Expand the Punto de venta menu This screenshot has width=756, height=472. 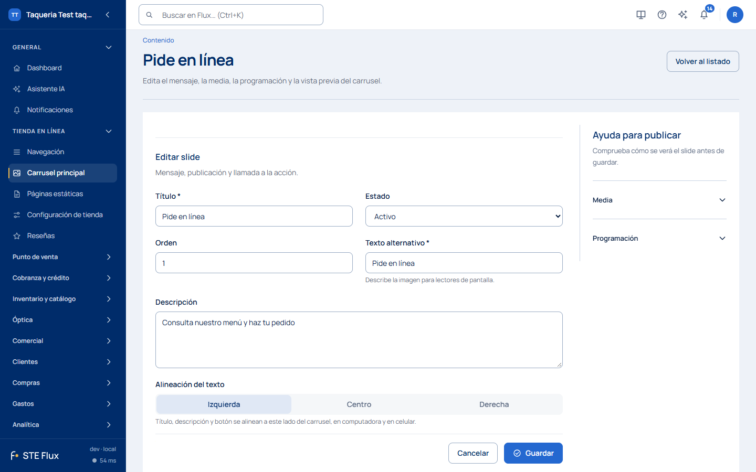(62, 257)
